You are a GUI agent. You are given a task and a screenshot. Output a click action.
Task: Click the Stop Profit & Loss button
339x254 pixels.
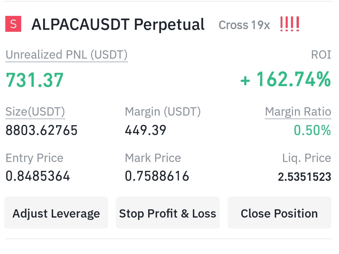[168, 213]
